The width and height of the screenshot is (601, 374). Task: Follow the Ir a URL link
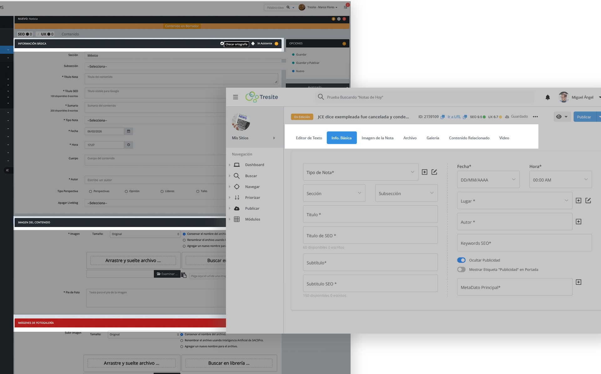click(454, 117)
